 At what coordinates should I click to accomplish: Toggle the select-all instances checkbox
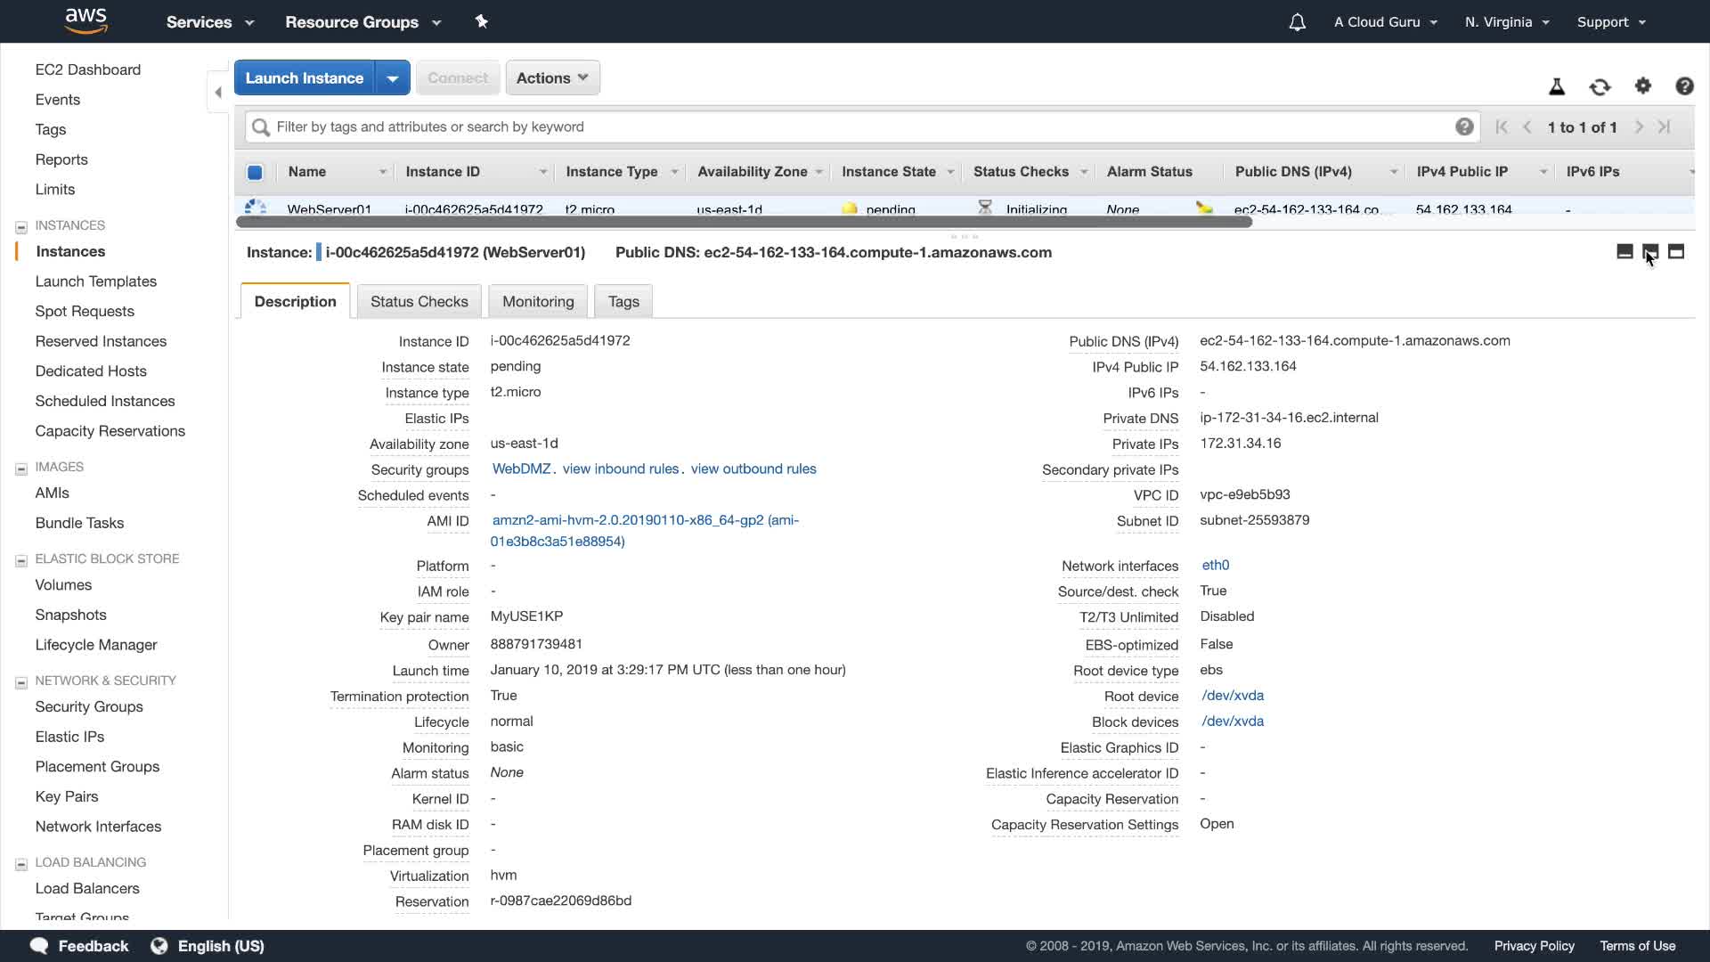point(255,172)
